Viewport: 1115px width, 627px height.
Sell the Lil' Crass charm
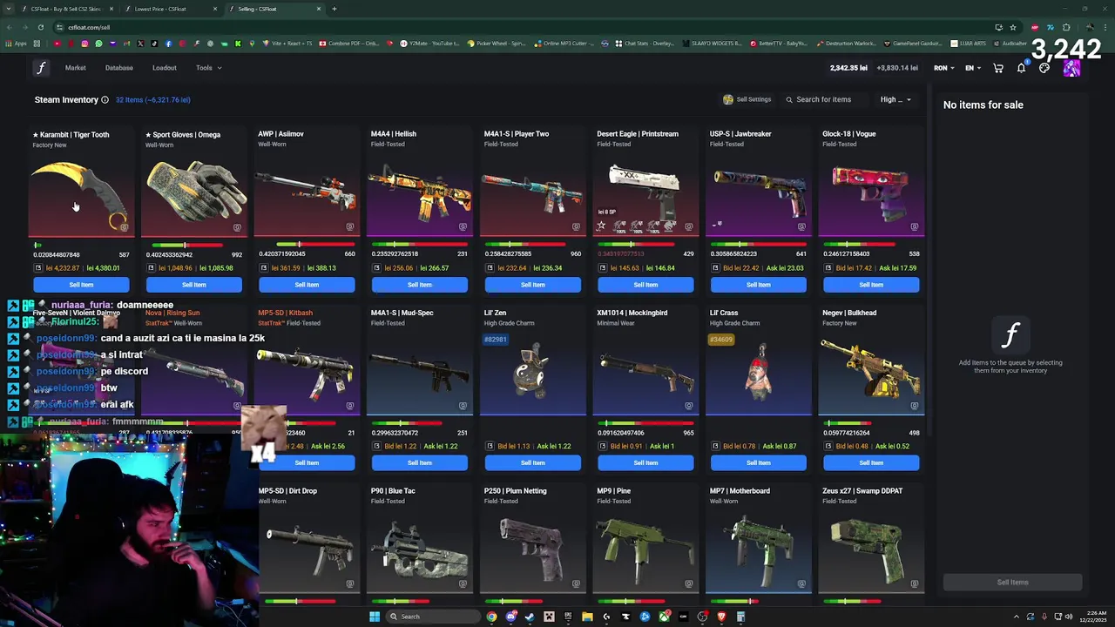[x=759, y=463]
